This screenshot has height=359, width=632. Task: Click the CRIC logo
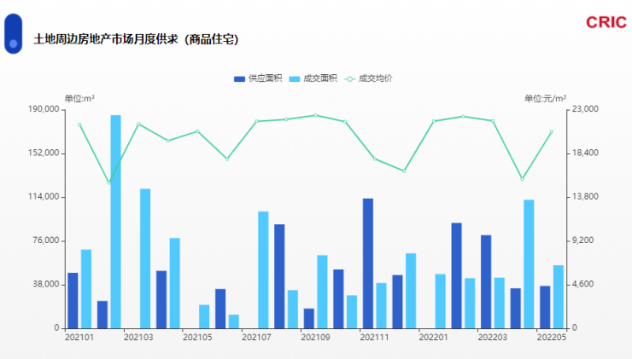[x=606, y=22]
